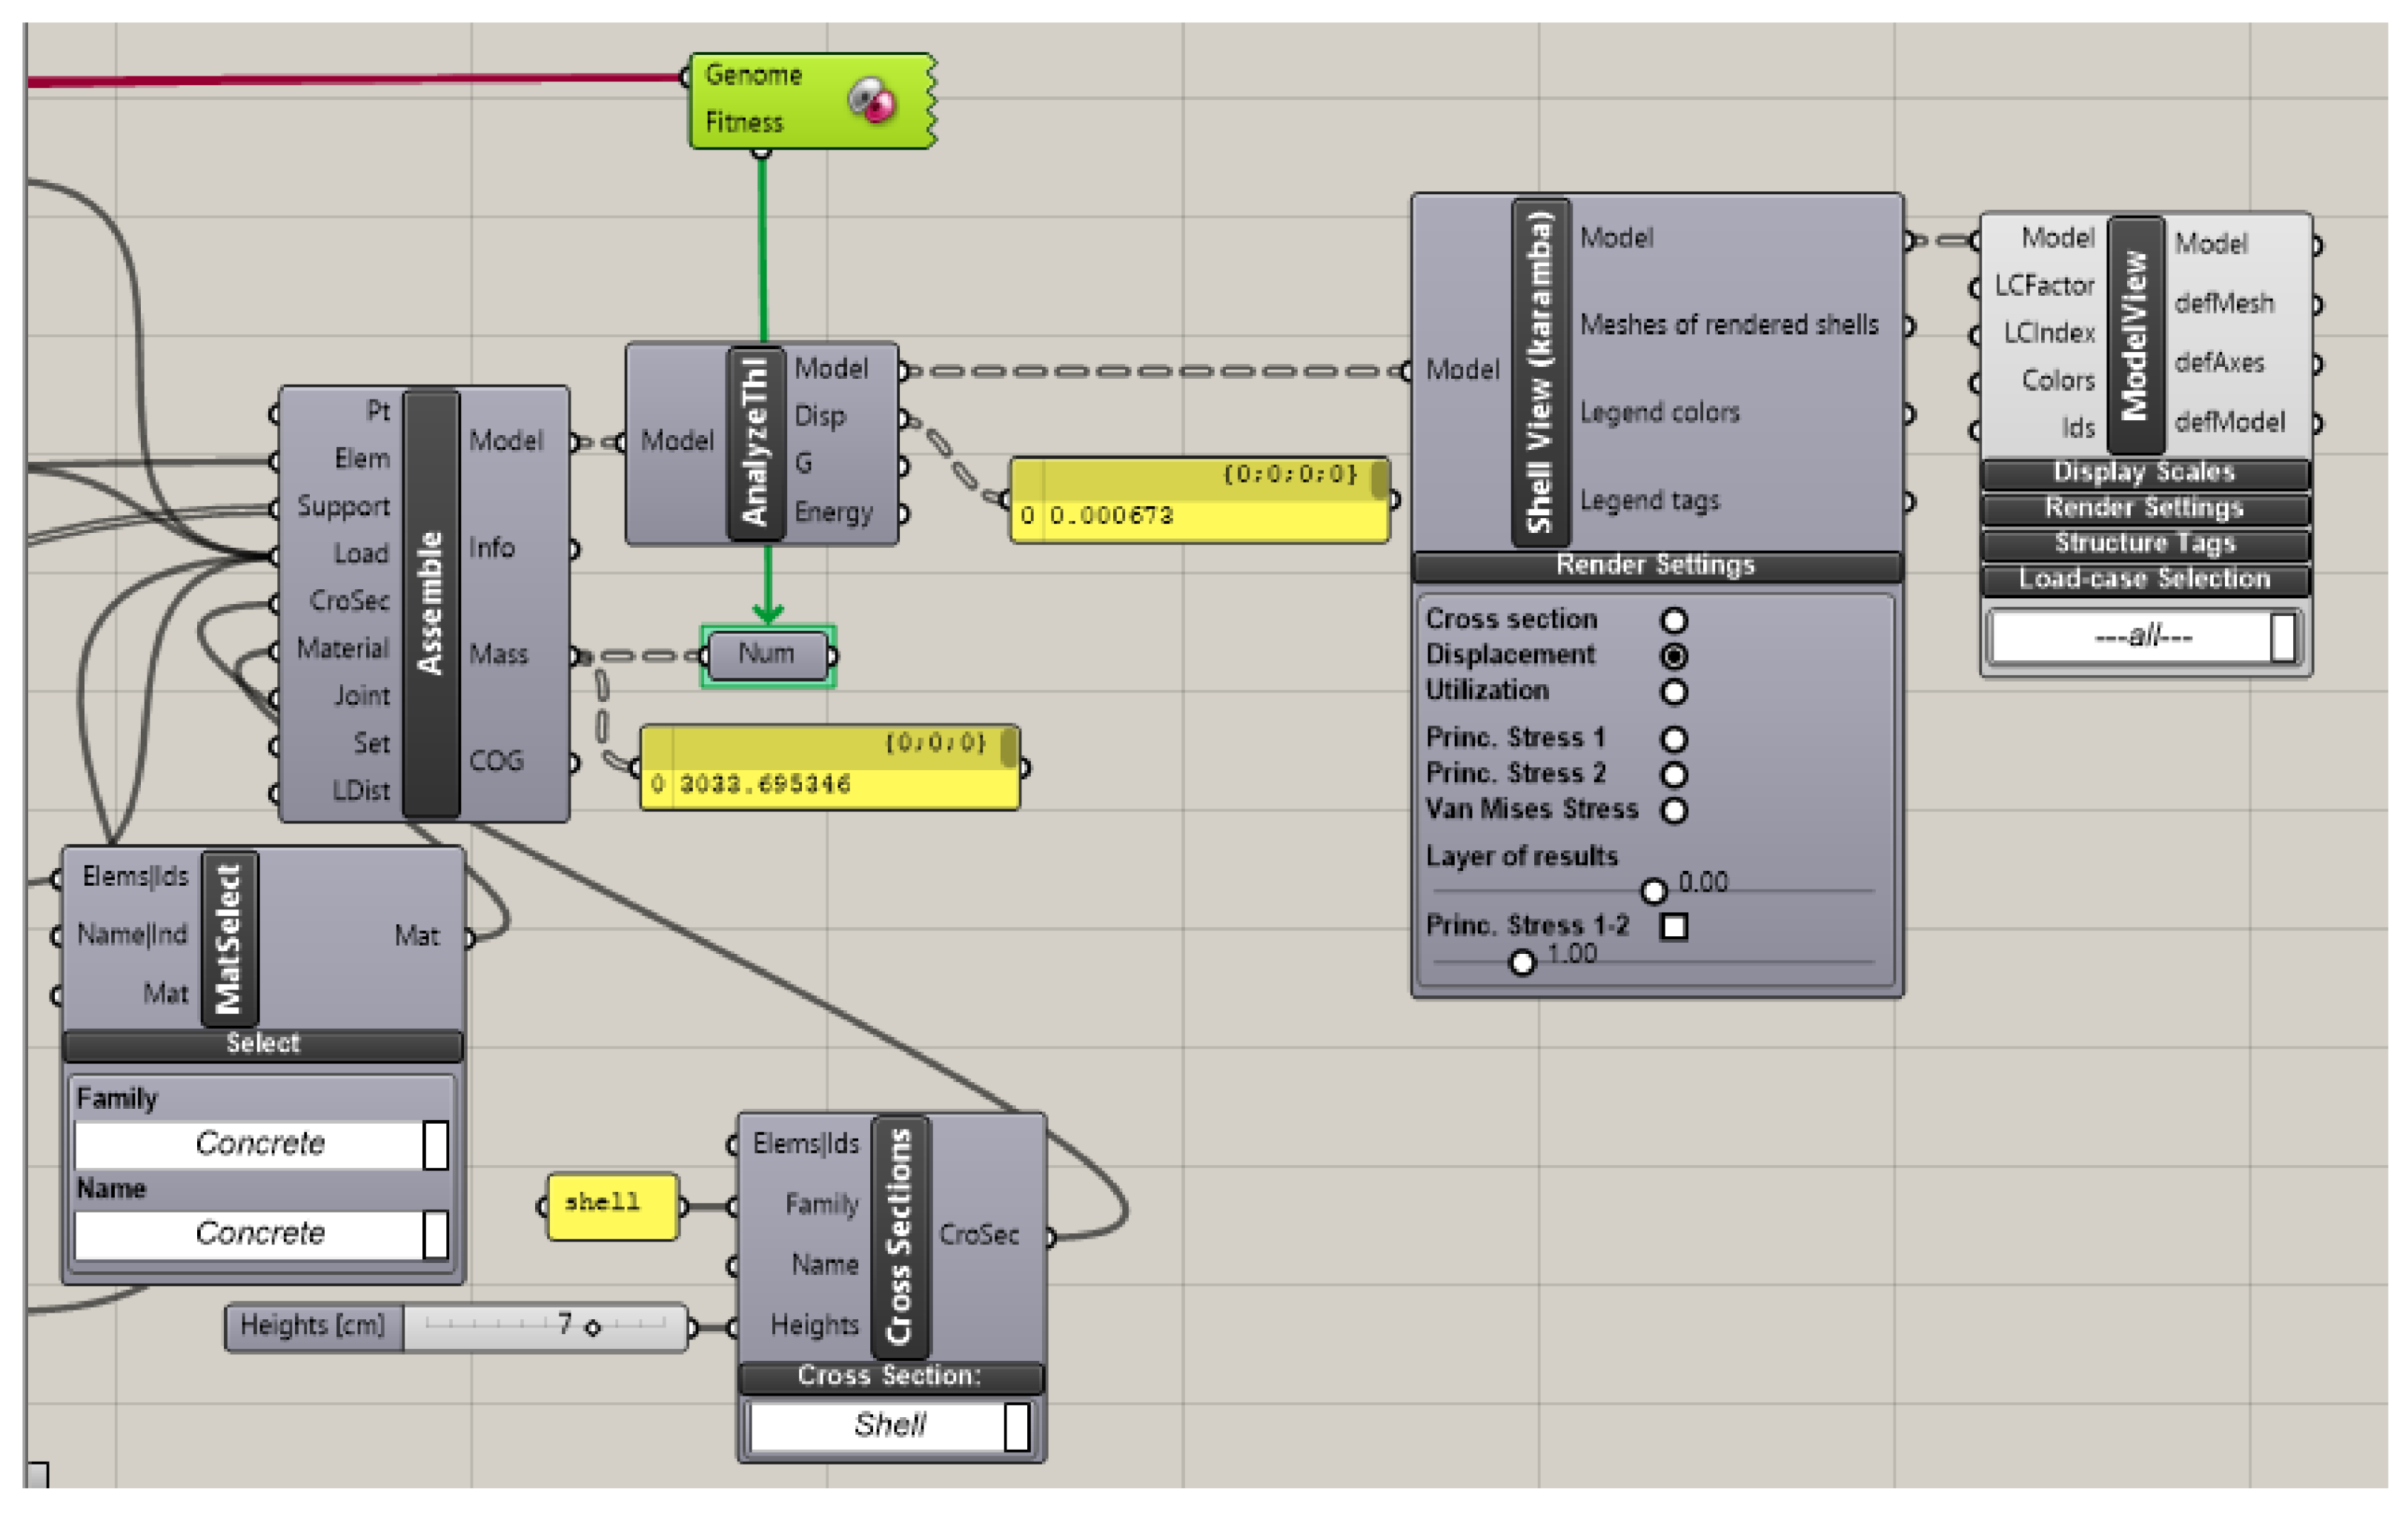The width and height of the screenshot is (2408, 1515).
Task: Click the Genome input label
Action: click(753, 75)
